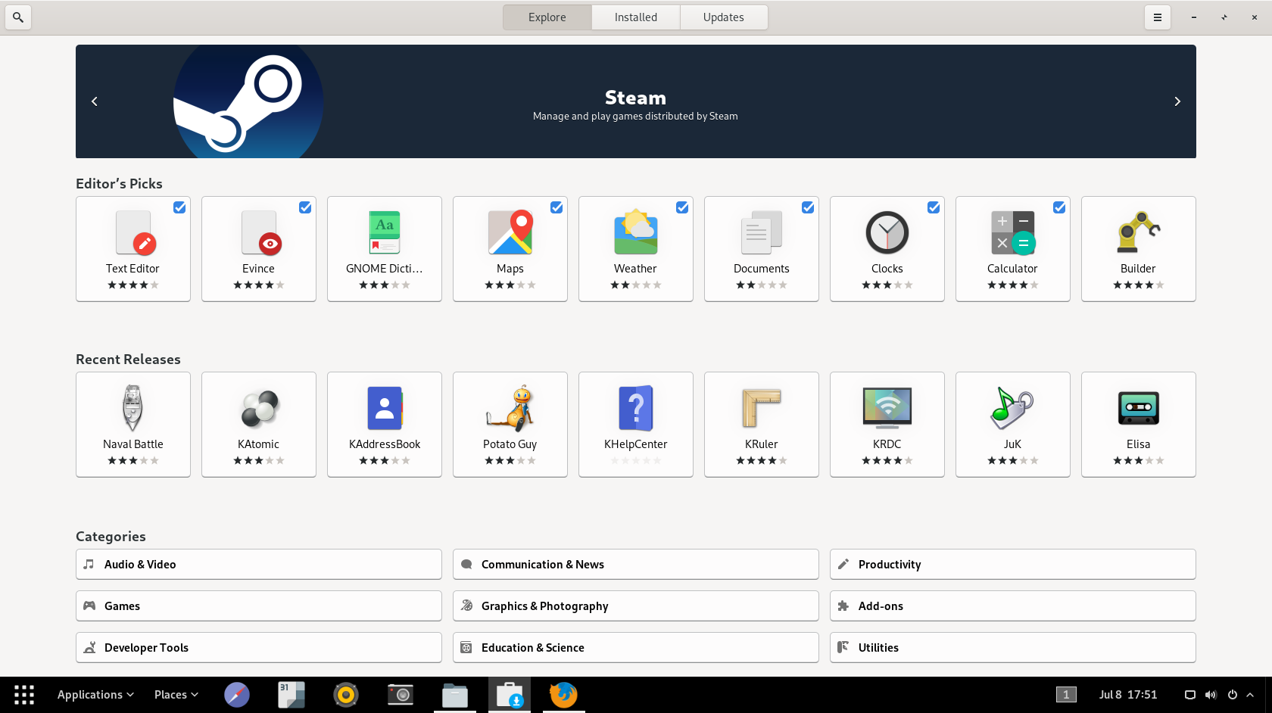Click the installed checkmark on Weather

(682, 207)
